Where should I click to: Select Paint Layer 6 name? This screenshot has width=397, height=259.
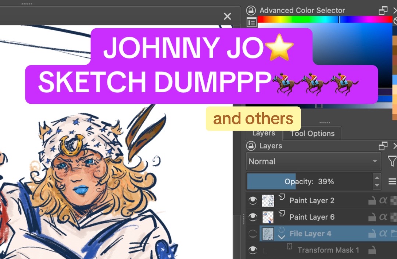pos(312,217)
